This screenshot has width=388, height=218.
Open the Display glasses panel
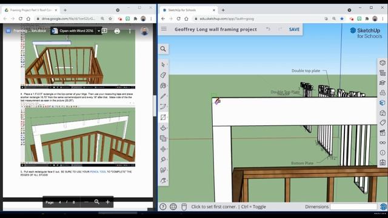(383, 143)
